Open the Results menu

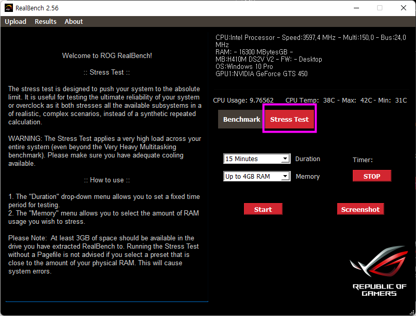point(46,21)
